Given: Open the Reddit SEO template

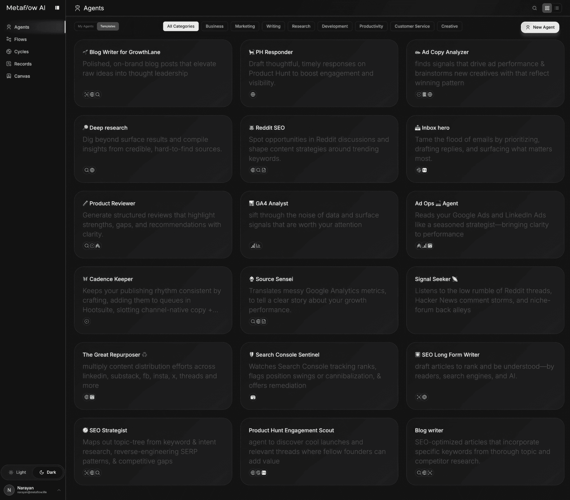Looking at the screenshot, I should pyautogui.click(x=319, y=149).
